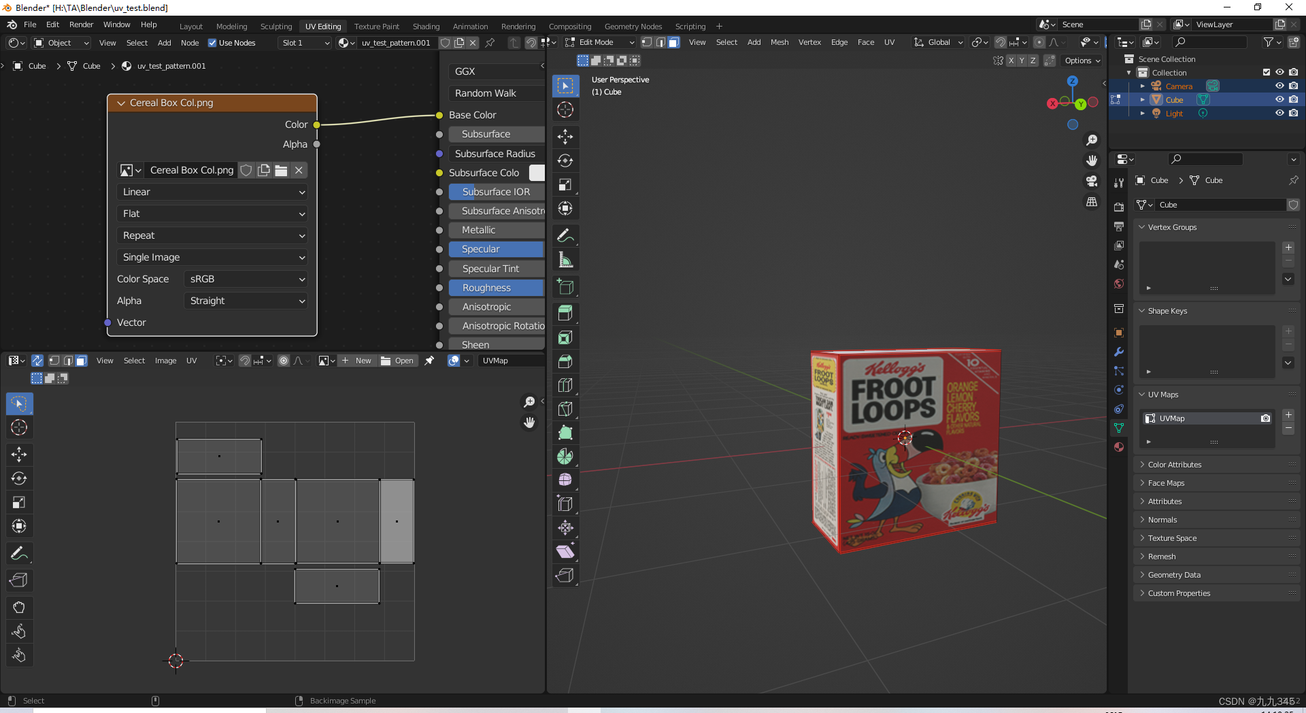Select the Loop Cut tool
The image size is (1306, 713).
(x=565, y=385)
